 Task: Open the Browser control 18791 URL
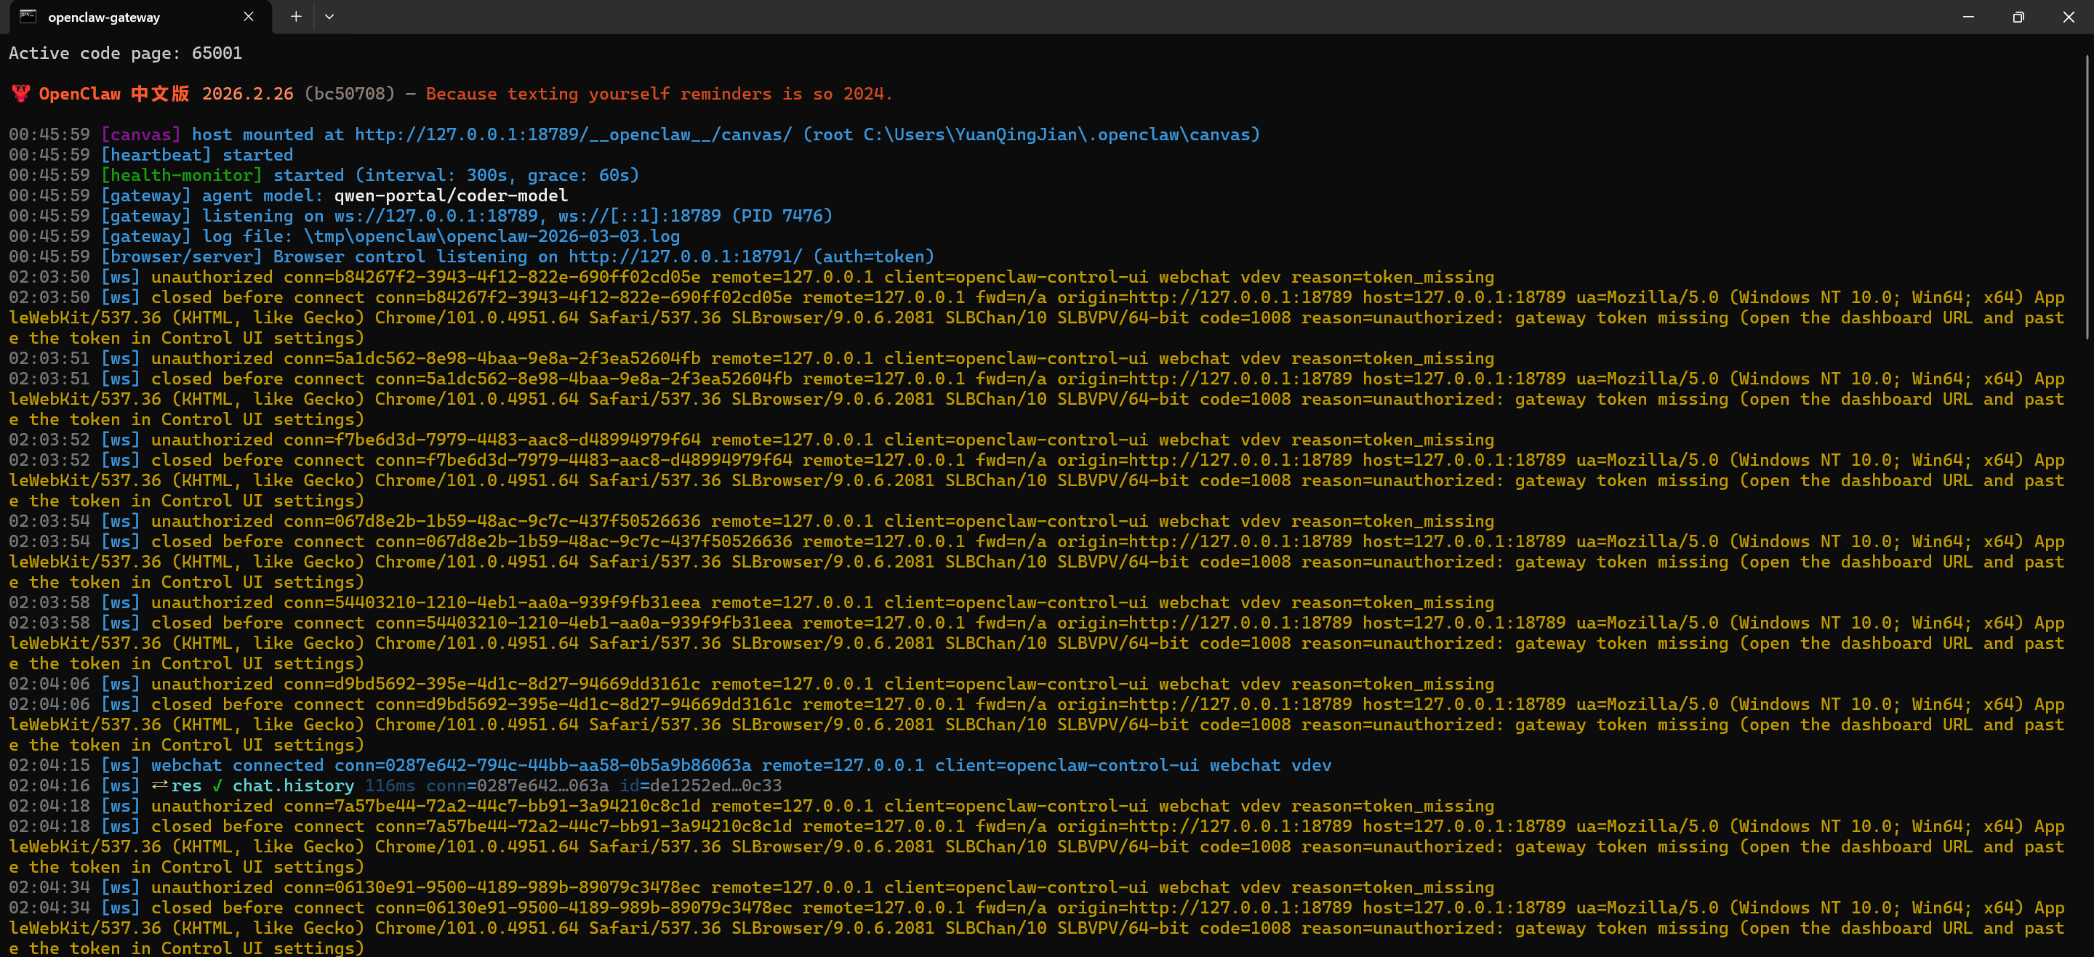(684, 257)
